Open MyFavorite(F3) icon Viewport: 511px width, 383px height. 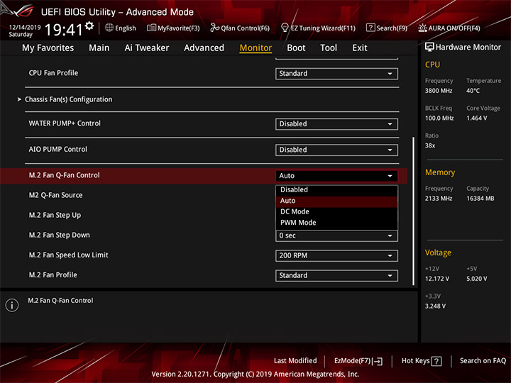[151, 28]
